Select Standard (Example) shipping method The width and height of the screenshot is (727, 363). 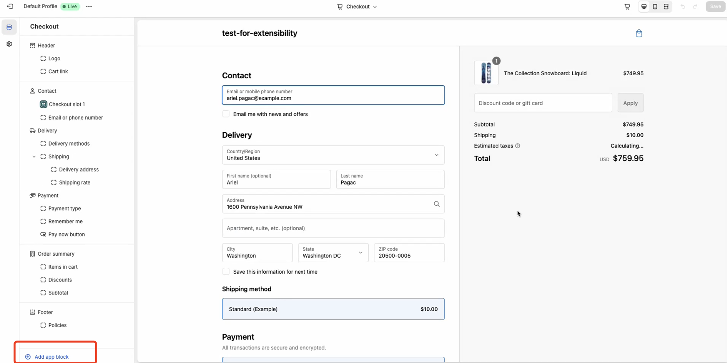coord(333,309)
